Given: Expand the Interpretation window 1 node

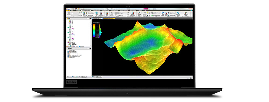Looking at the screenshot, I should [67, 54].
